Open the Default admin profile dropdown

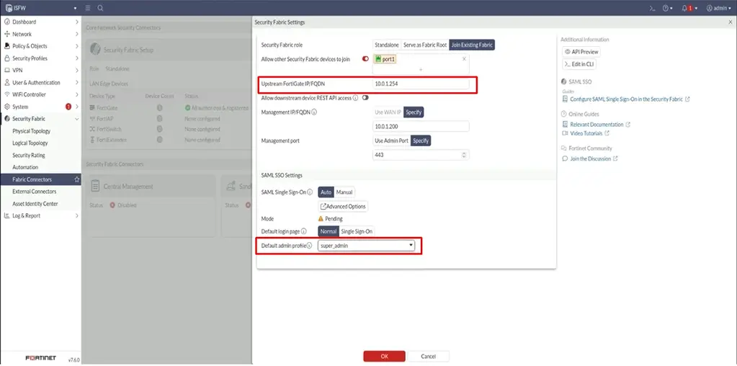click(x=366, y=246)
